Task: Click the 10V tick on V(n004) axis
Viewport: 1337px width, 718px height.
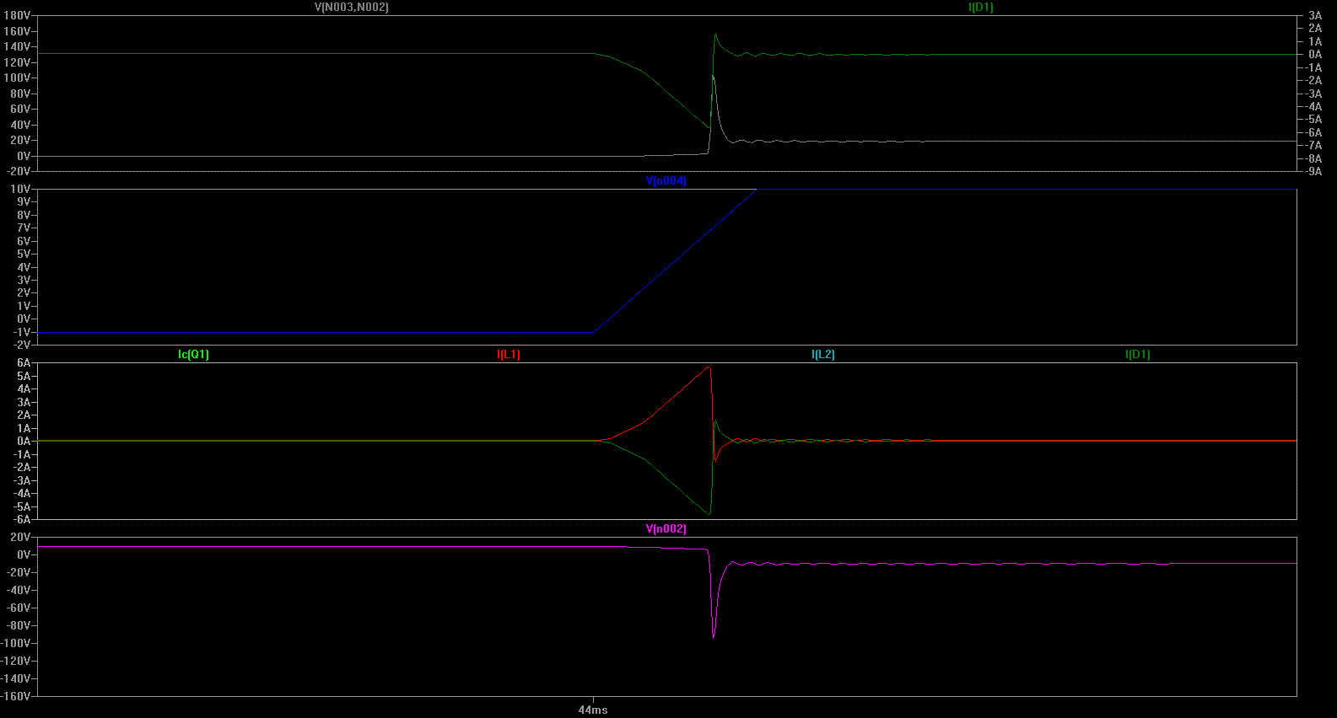Action: tap(20, 189)
